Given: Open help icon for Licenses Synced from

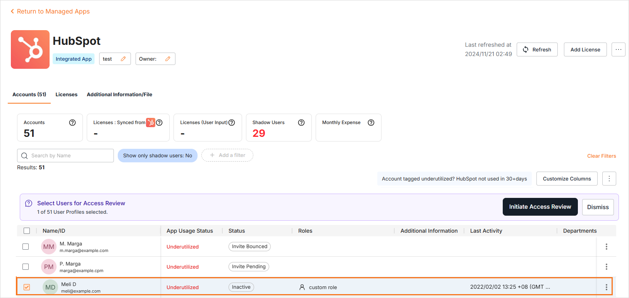Looking at the screenshot, I should coord(159,123).
